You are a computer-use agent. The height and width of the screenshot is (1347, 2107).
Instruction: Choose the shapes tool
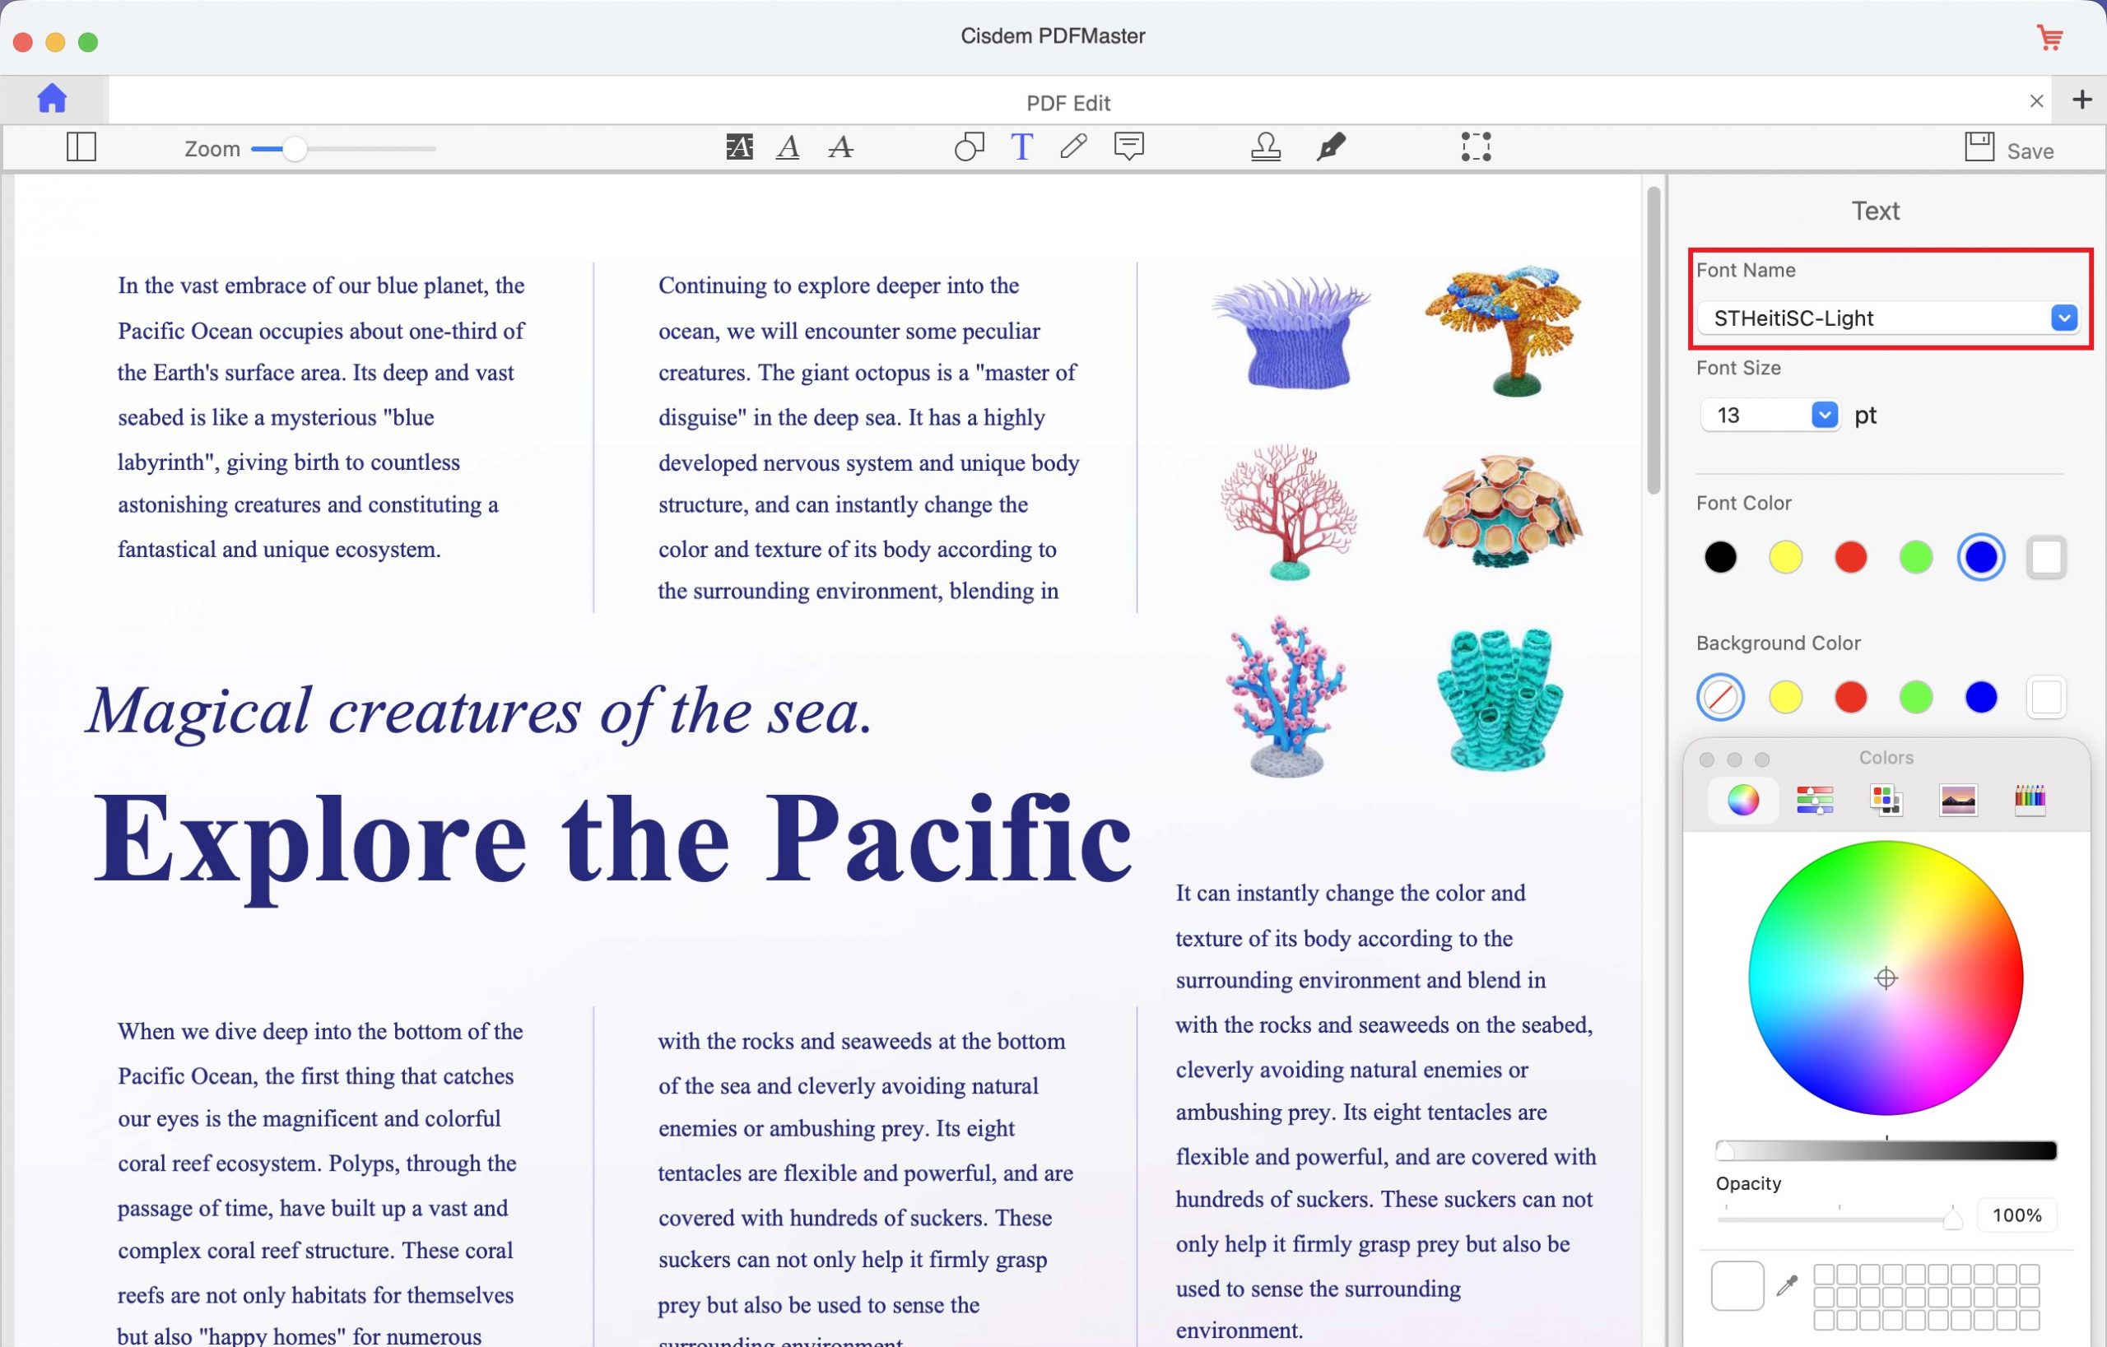(969, 147)
